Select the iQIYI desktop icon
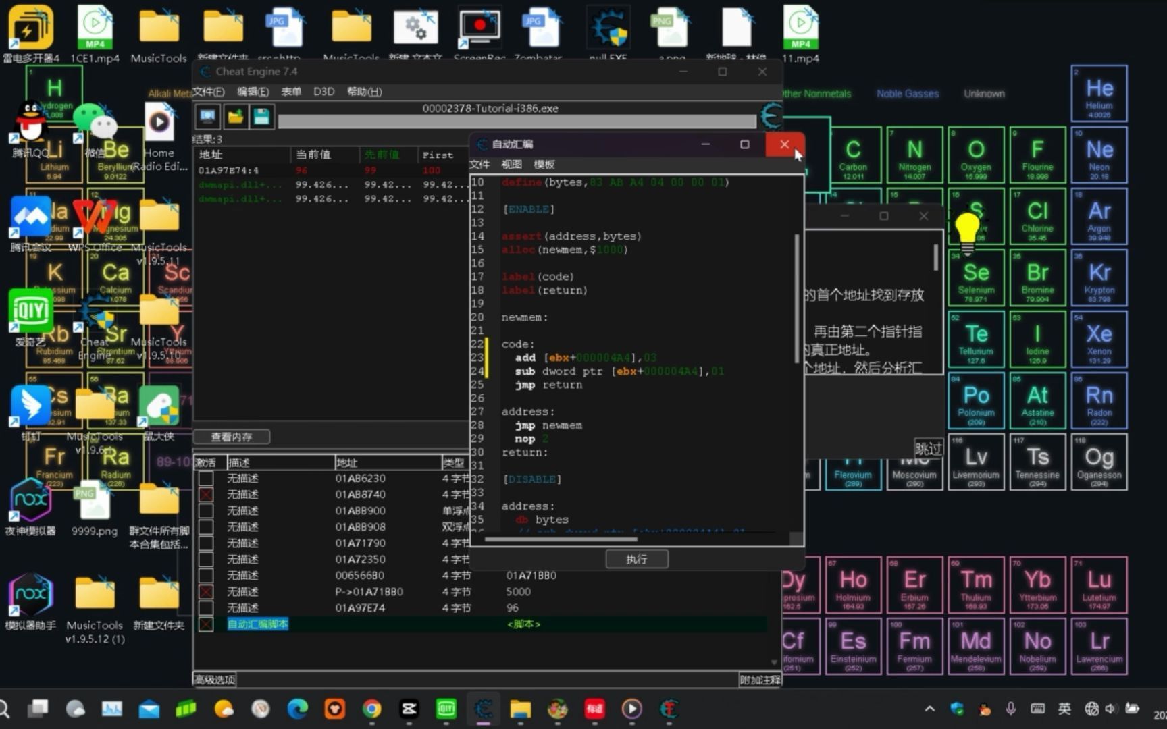 tap(30, 317)
